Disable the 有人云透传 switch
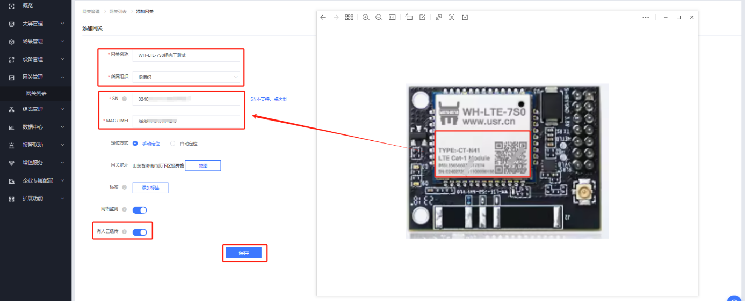Screen dimensions: 745x301 (x=140, y=232)
